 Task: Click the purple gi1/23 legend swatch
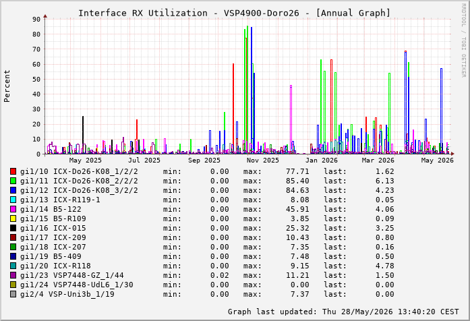(x=13, y=275)
